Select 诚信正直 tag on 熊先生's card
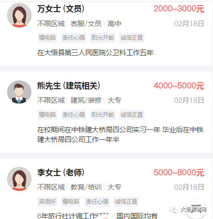 (131, 115)
